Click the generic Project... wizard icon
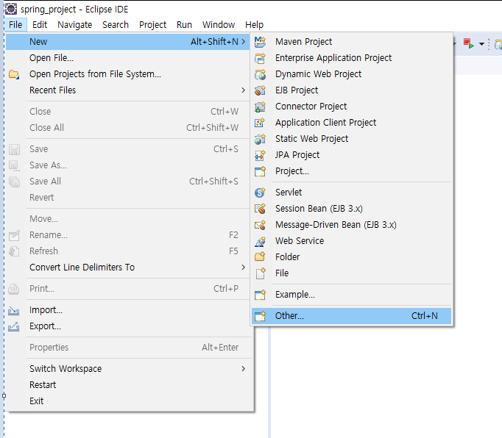Image resolution: width=502 pixels, height=438 pixels. 260,171
